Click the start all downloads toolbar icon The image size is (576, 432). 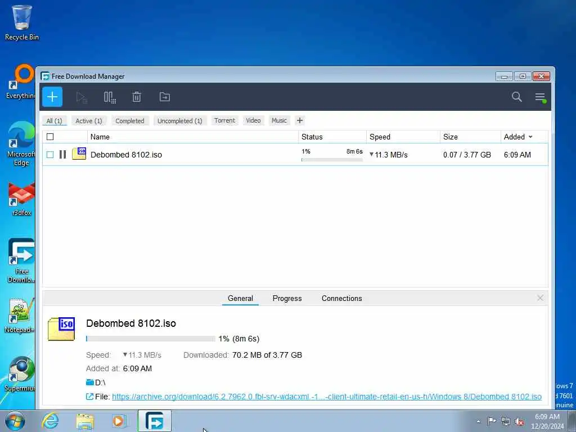click(x=81, y=97)
